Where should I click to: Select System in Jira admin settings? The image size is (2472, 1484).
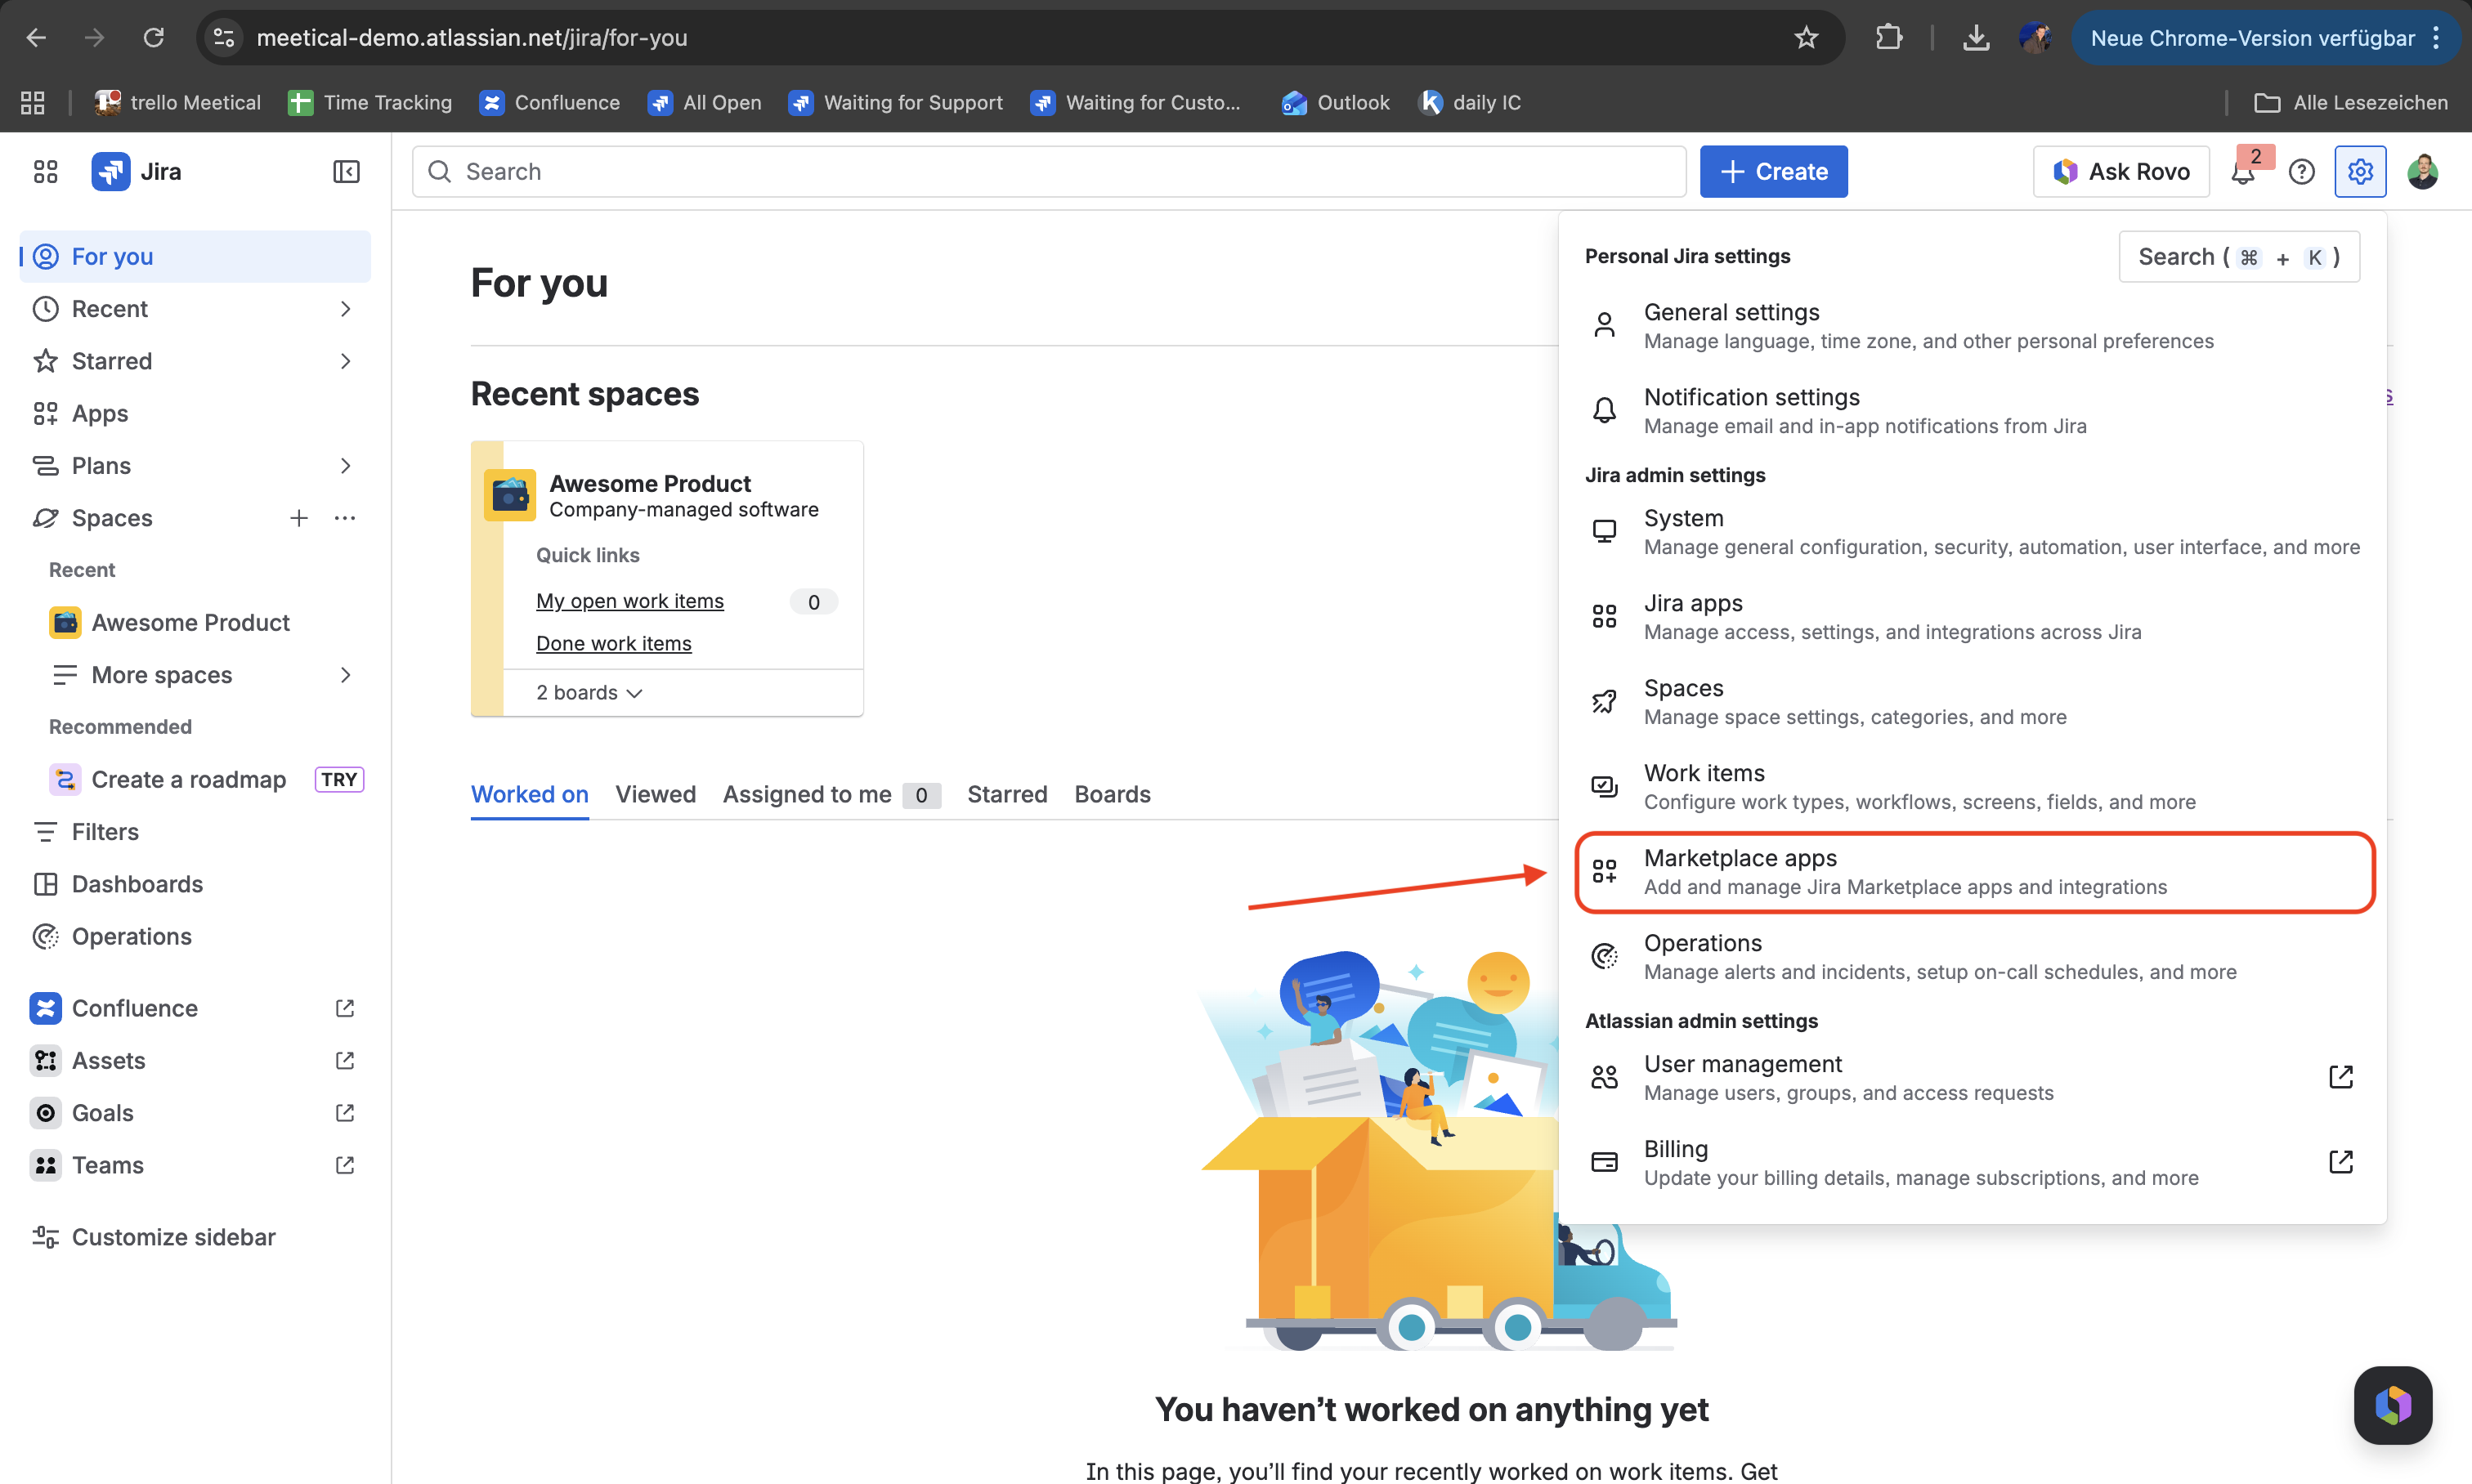(1972, 532)
